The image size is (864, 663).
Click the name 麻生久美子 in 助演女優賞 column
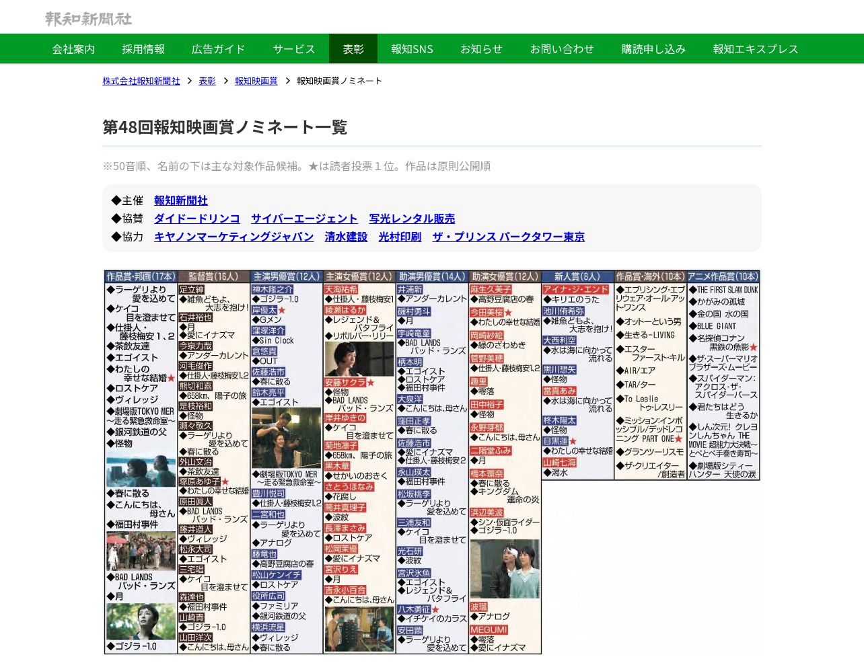click(x=491, y=290)
